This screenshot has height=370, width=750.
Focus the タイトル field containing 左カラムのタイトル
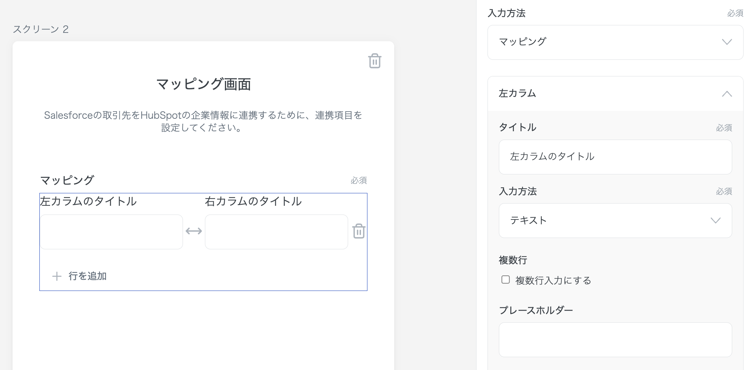tap(615, 157)
